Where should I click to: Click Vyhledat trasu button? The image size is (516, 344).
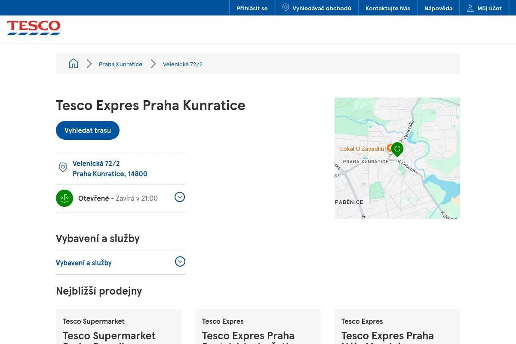coord(88,130)
